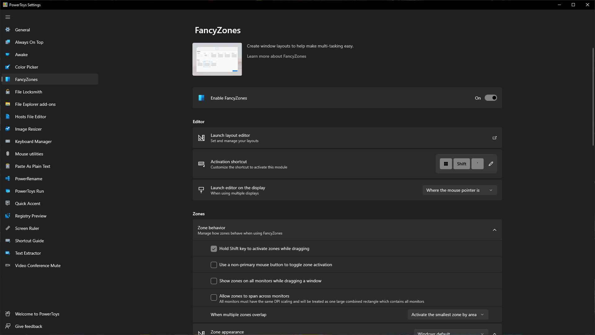This screenshot has width=595, height=335.
Task: Click the Awake coffee cup icon
Action: 8,54
